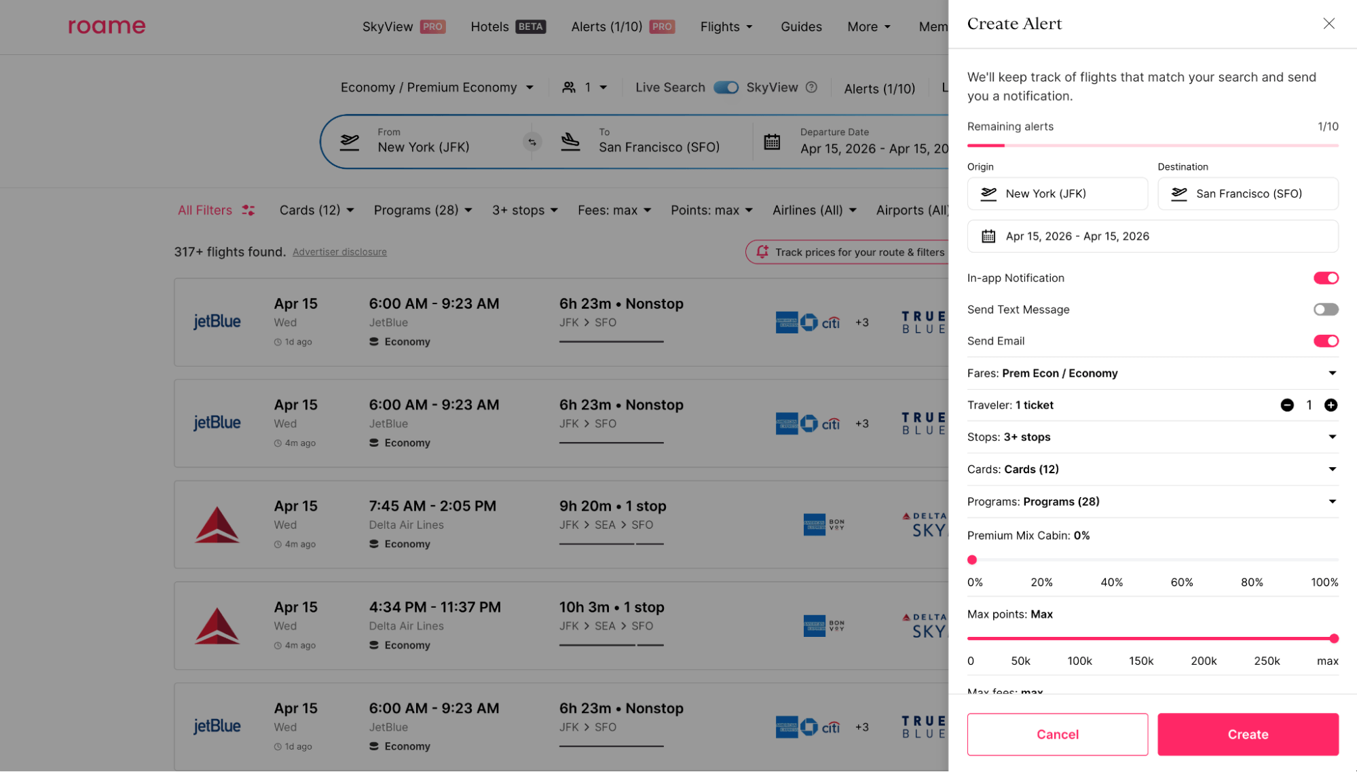Click the Max points slider handle

(x=1333, y=639)
